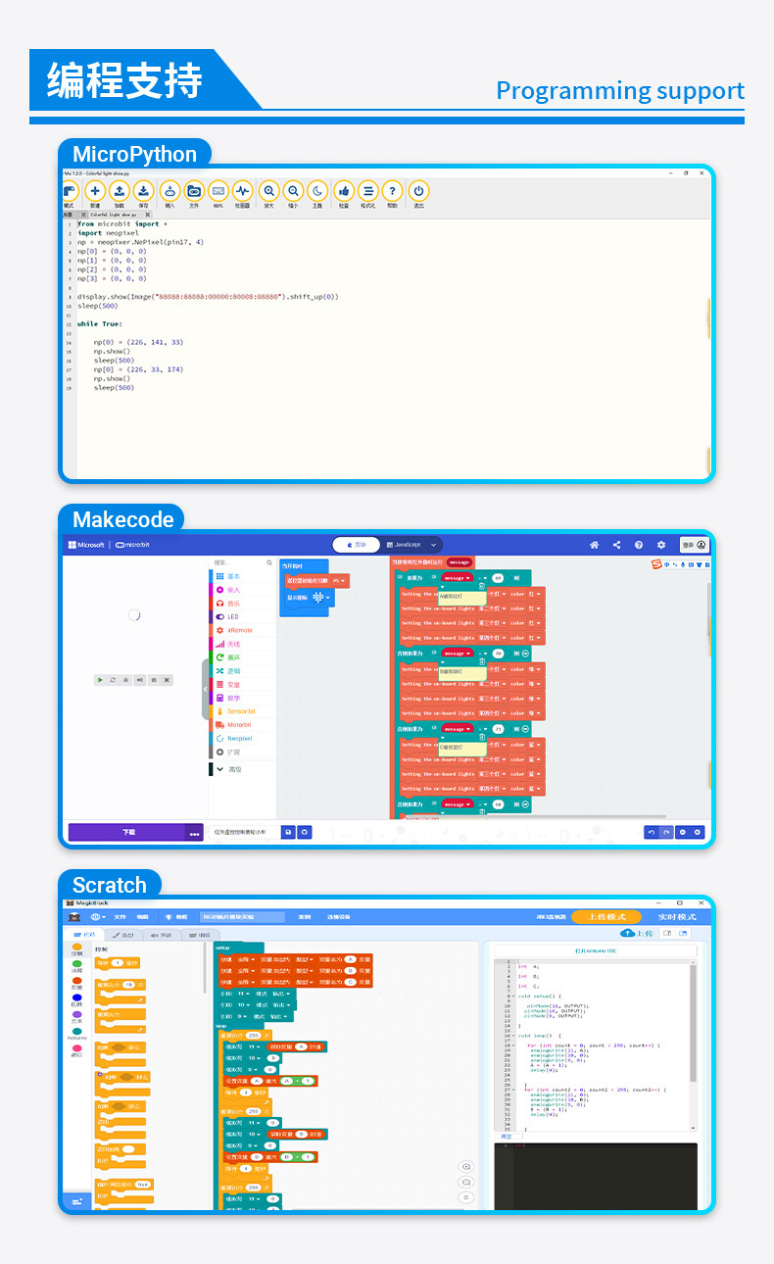774x1264 pixels.
Task: Click the MakeCode Undo arrow
Action: [x=651, y=832]
